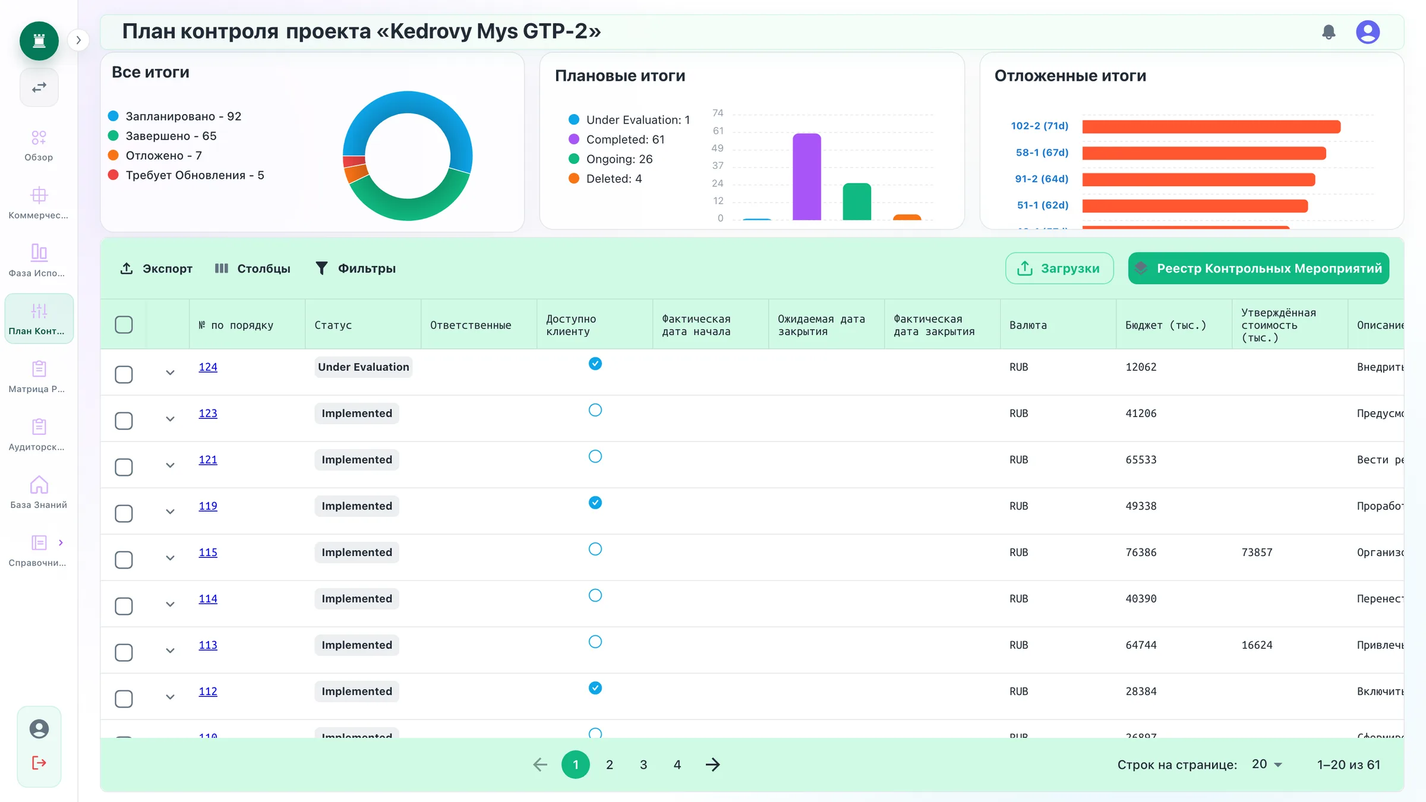Screen dimensions: 1426x802
Task: Go to previous page arrow
Action: coord(540,765)
